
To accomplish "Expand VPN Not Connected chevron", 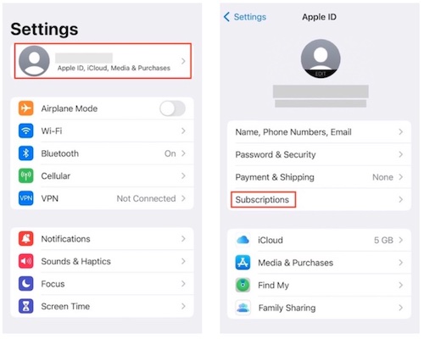I will coord(183,198).
